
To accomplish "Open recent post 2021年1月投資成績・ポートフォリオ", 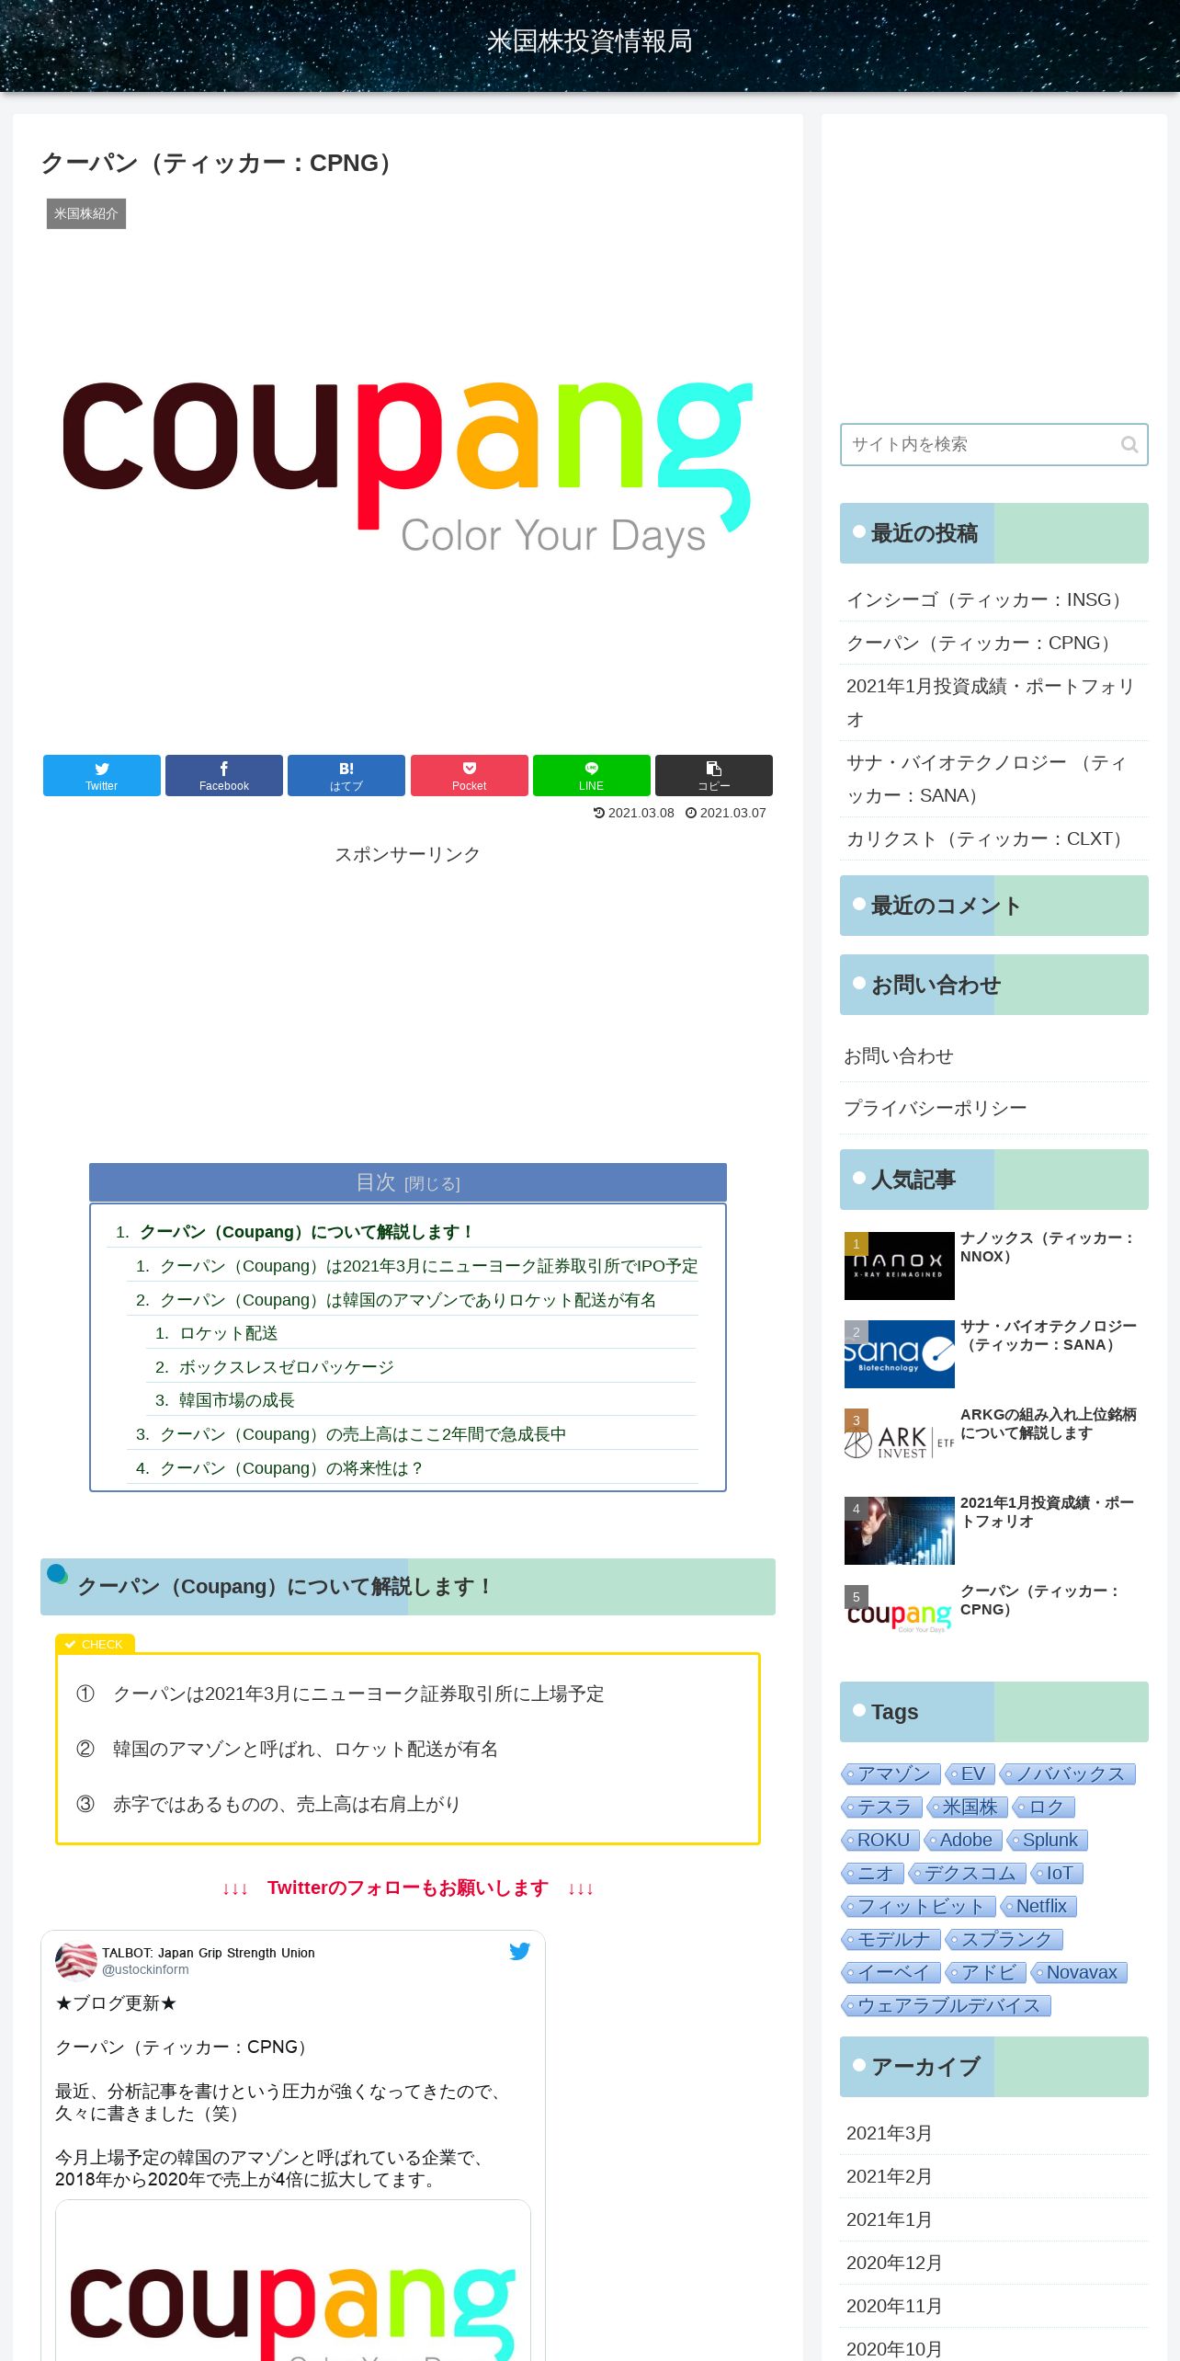I will 993,702.
